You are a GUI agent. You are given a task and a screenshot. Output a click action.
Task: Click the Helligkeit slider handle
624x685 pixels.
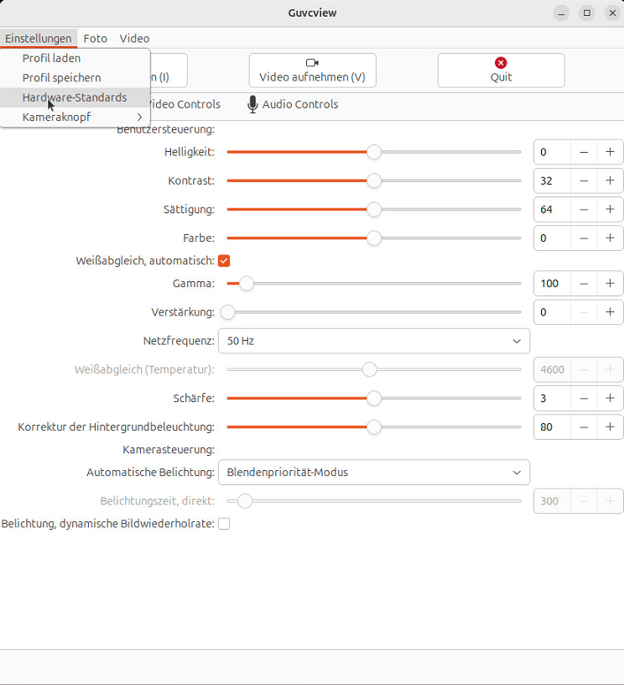pyautogui.click(x=374, y=152)
